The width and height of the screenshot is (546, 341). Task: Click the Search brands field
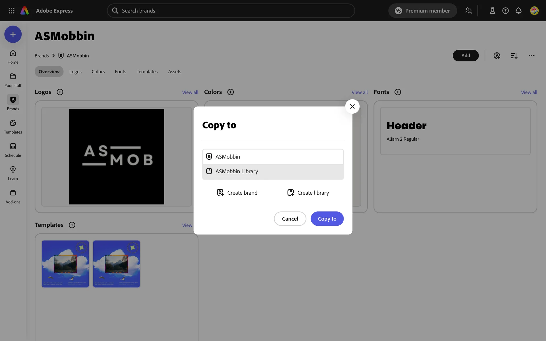[231, 11]
